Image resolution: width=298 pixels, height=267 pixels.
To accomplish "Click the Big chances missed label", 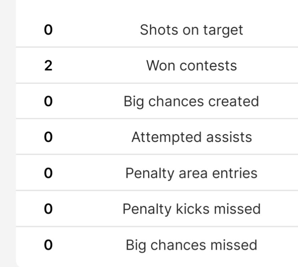I will (x=191, y=245).
